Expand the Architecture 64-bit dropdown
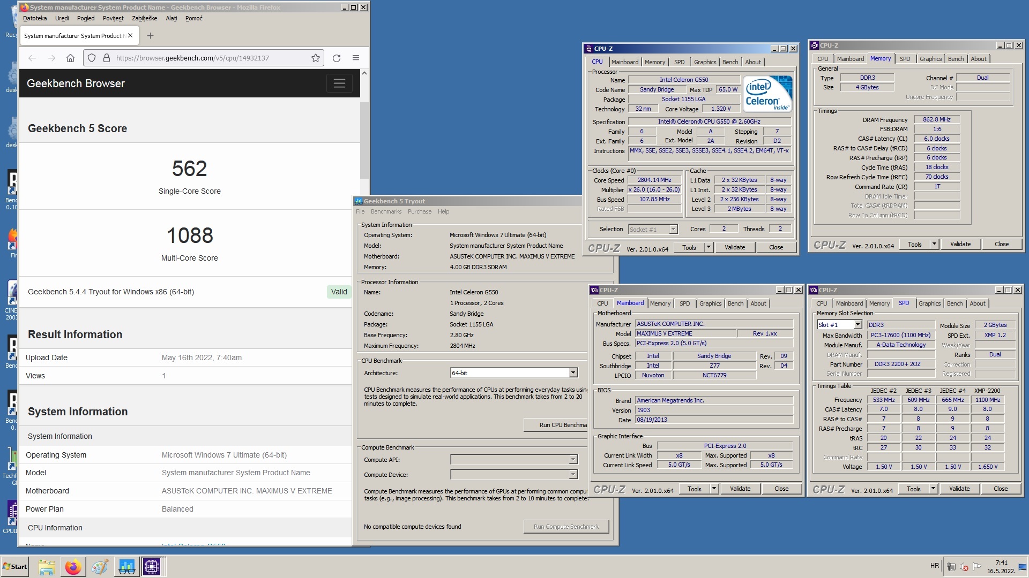This screenshot has width=1029, height=578. click(x=573, y=373)
